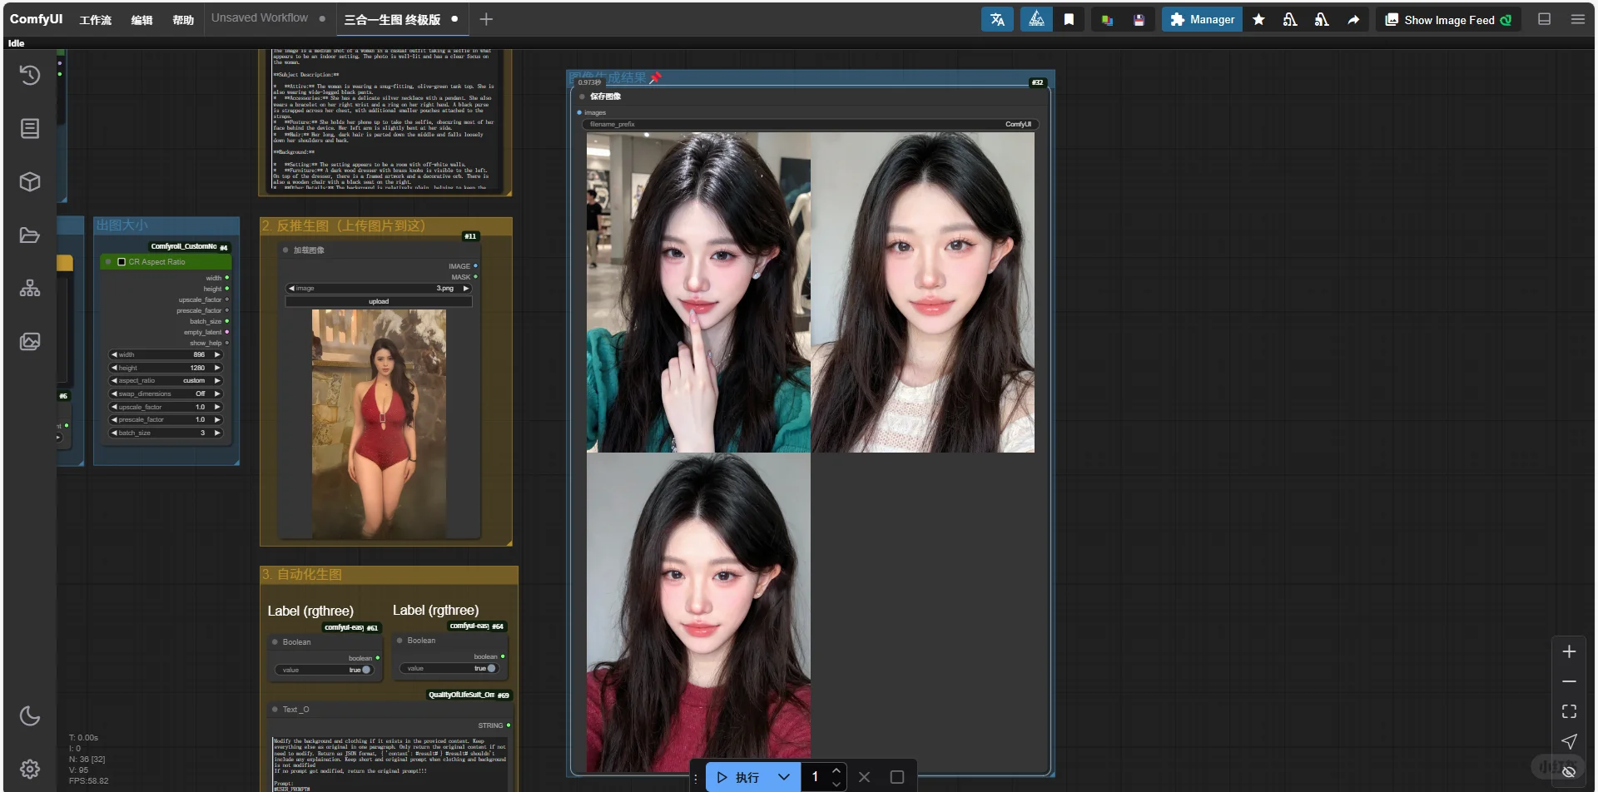Toggle swap_dimensions Off setting
Viewport: 1598px width, 792px height.
pyautogui.click(x=166, y=394)
